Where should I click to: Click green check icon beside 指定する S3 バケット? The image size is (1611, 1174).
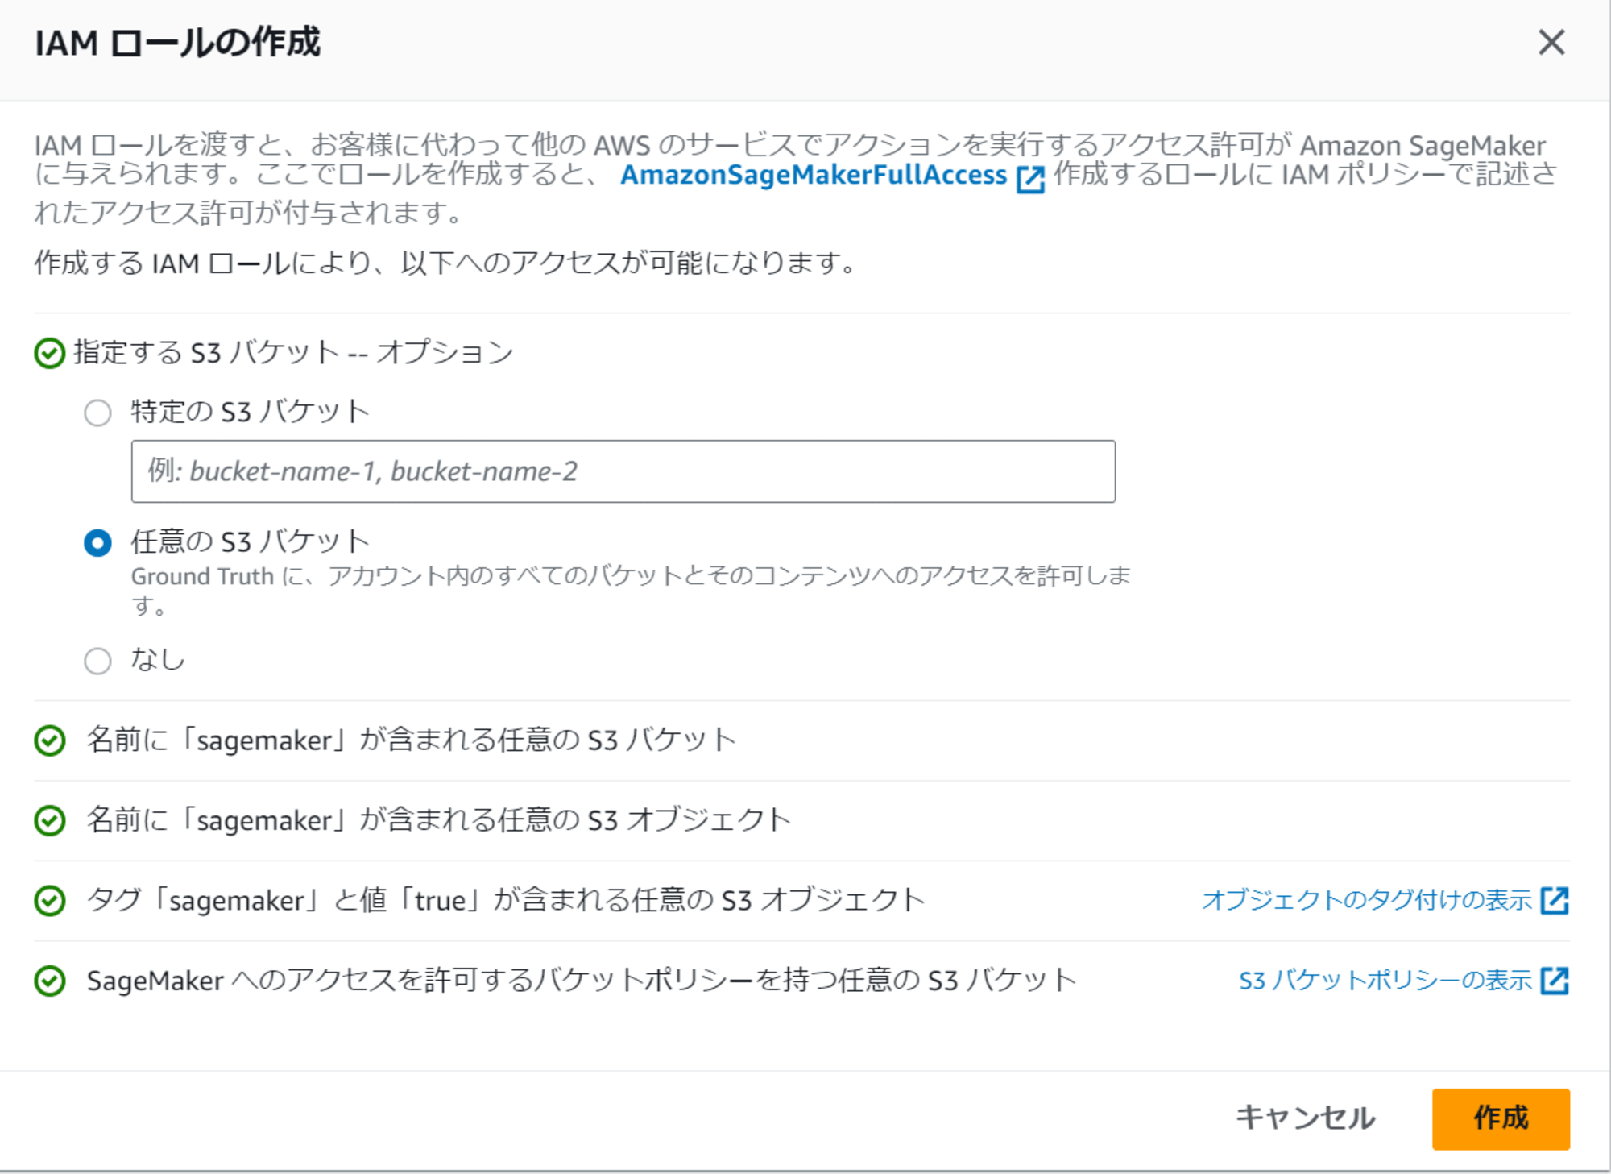coord(50,353)
